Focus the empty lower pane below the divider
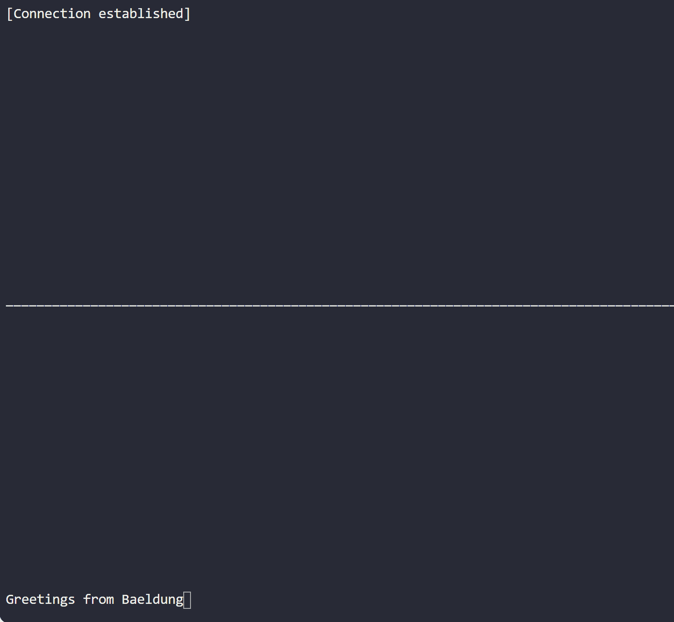674x622 pixels. [337, 444]
